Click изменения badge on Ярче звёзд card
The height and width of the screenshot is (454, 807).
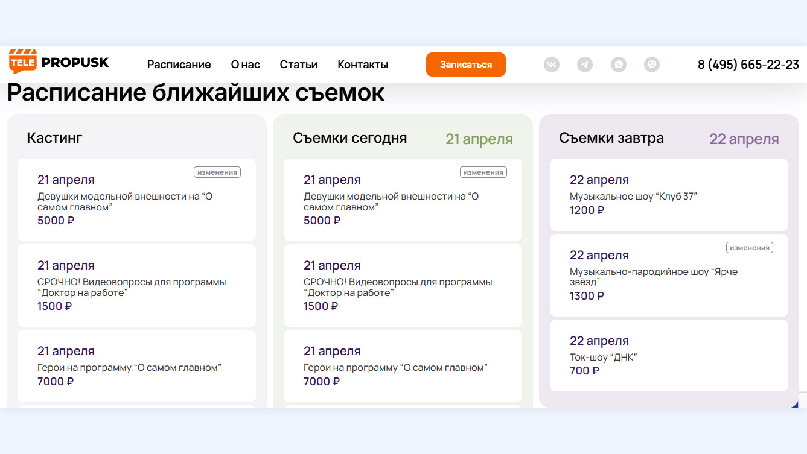click(750, 248)
